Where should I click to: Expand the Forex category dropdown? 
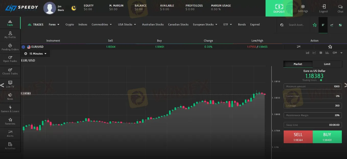pos(54,25)
